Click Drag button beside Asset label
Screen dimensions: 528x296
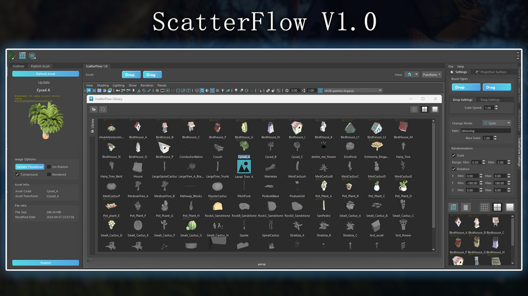pyautogui.click(x=152, y=74)
